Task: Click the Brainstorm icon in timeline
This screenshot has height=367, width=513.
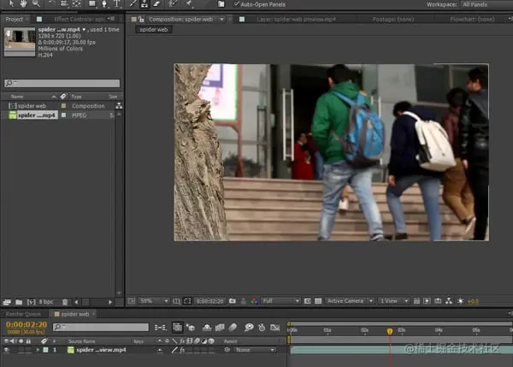Action: tap(250, 327)
